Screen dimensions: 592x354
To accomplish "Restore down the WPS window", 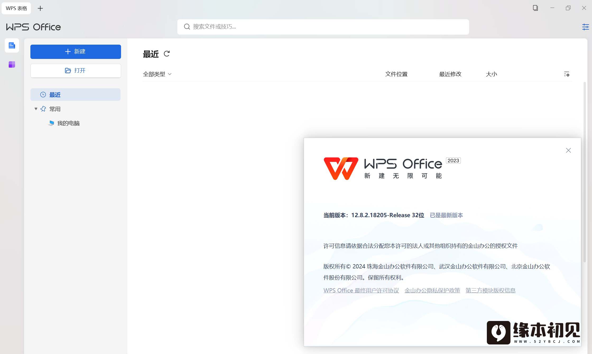I will [568, 8].
